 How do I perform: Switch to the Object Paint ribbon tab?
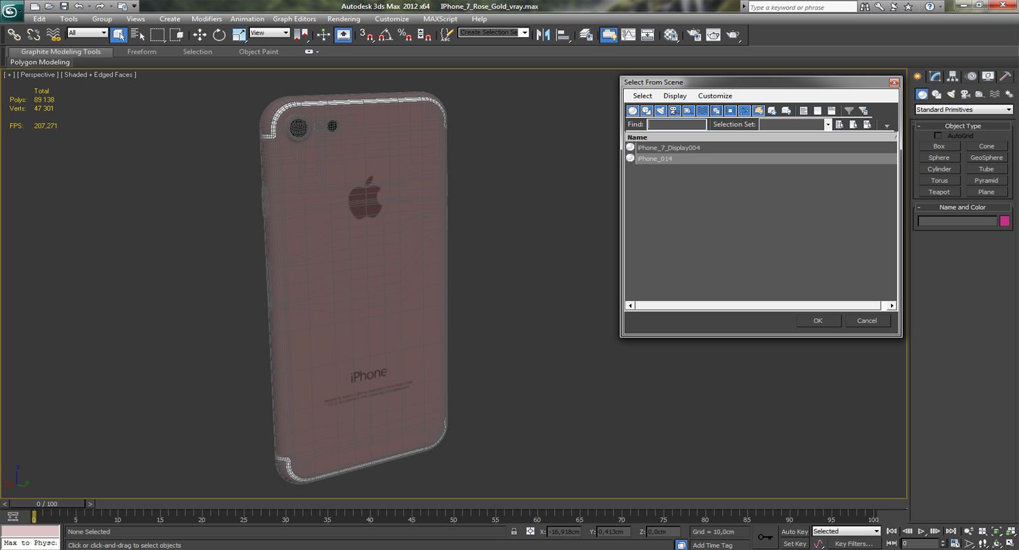click(259, 52)
